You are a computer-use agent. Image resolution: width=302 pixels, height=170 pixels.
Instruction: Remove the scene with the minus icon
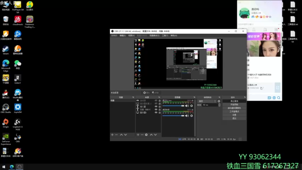116,135
